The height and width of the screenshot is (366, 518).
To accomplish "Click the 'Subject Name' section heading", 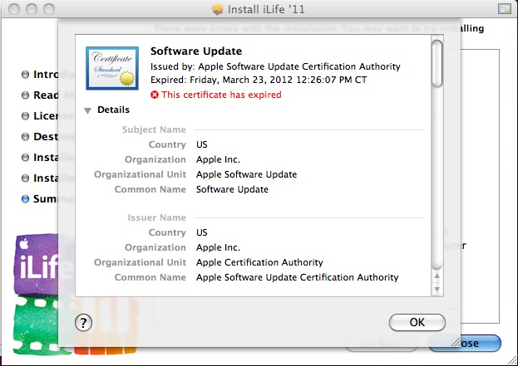I will click(x=154, y=129).
